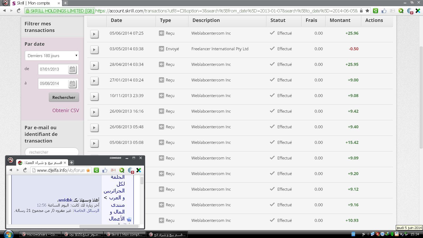Image resolution: width=423 pixels, height=238 pixels.
Task: Expand transaction row dated 26/08/2013 05:48
Action: [94, 128]
